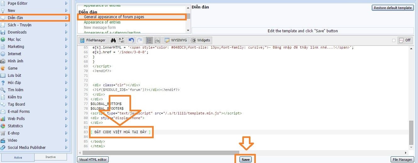Click the Sách - Truyện book icon
The width and height of the screenshot is (418, 163).
point(3,25)
